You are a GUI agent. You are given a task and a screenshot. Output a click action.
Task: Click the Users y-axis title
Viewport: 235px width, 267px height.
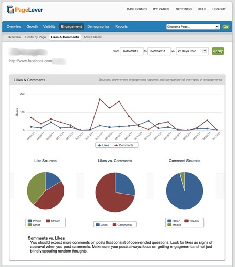click(x=17, y=112)
